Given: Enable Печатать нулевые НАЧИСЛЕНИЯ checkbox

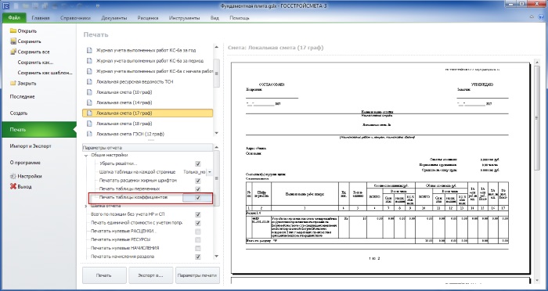Looking at the screenshot, I should coord(198,248).
